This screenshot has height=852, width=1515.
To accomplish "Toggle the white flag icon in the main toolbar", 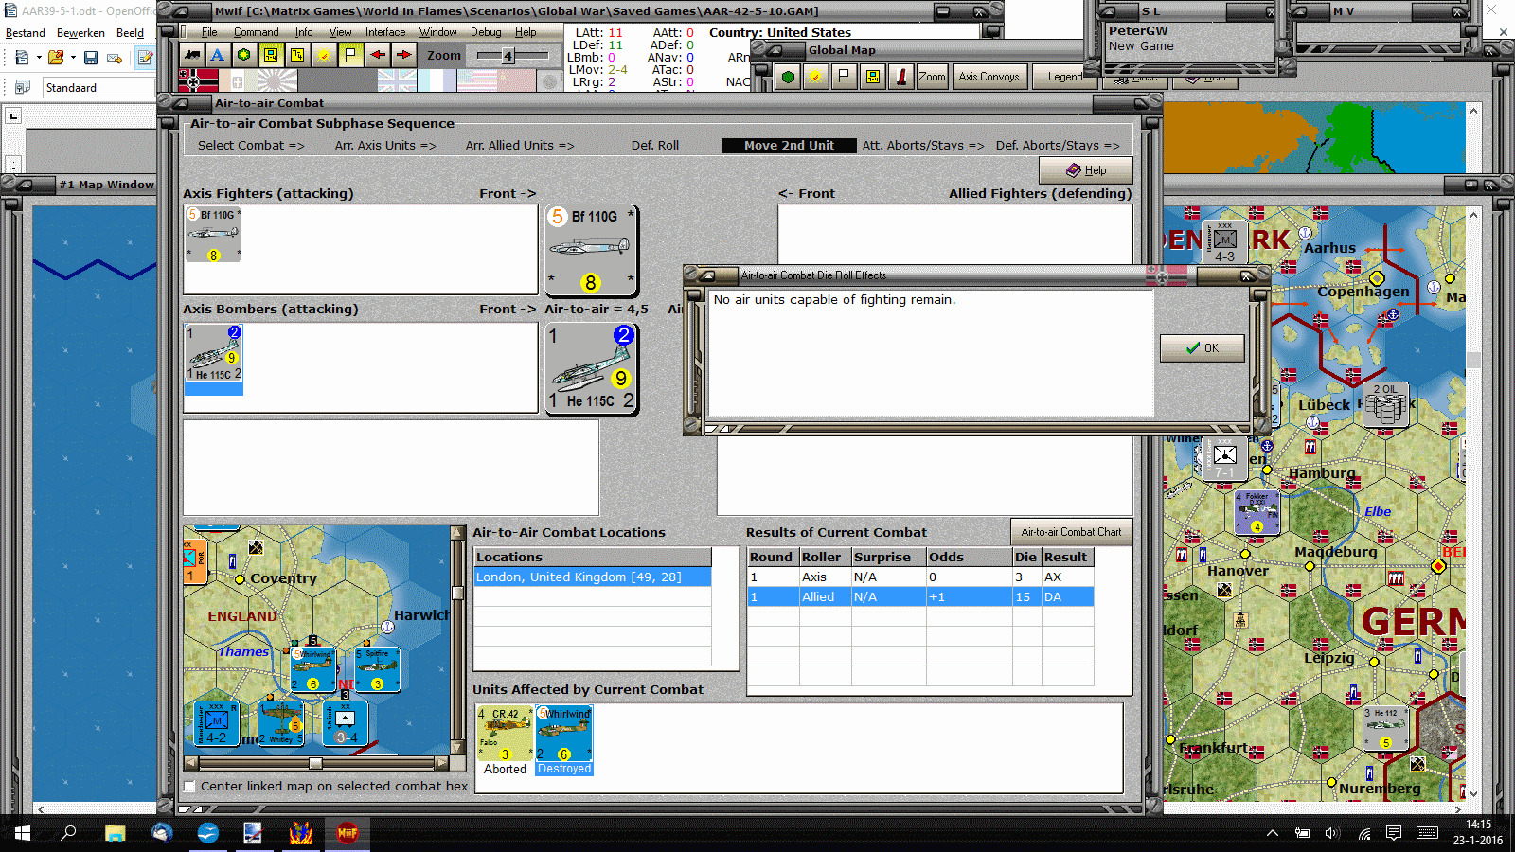I will (350, 55).
